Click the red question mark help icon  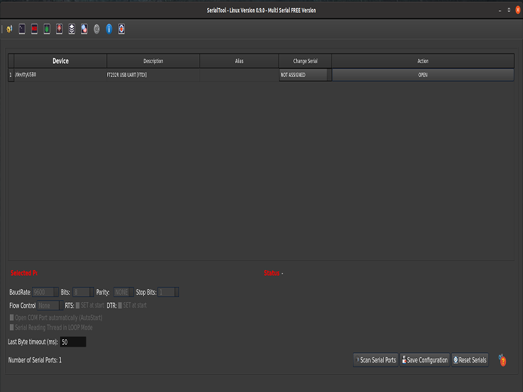pos(502,360)
